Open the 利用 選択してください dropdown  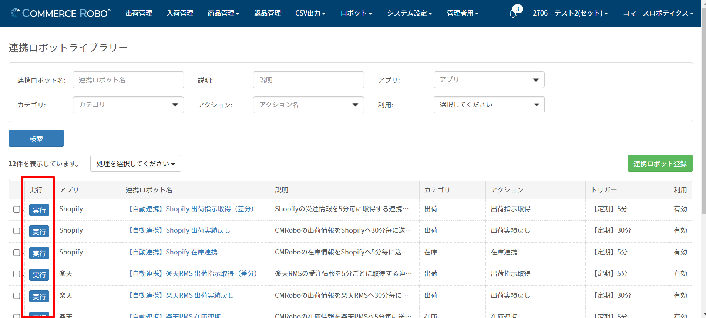489,105
